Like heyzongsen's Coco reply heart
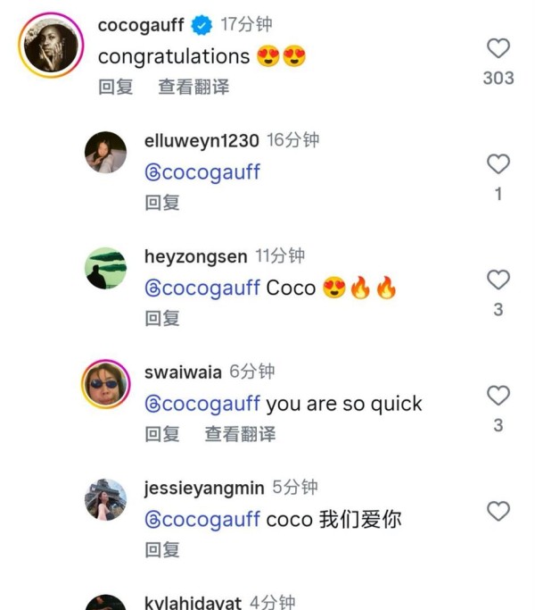This screenshot has height=610, width=535. [x=498, y=280]
